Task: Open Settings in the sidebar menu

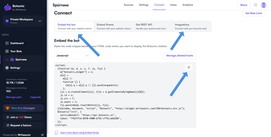Action: coord(23,68)
